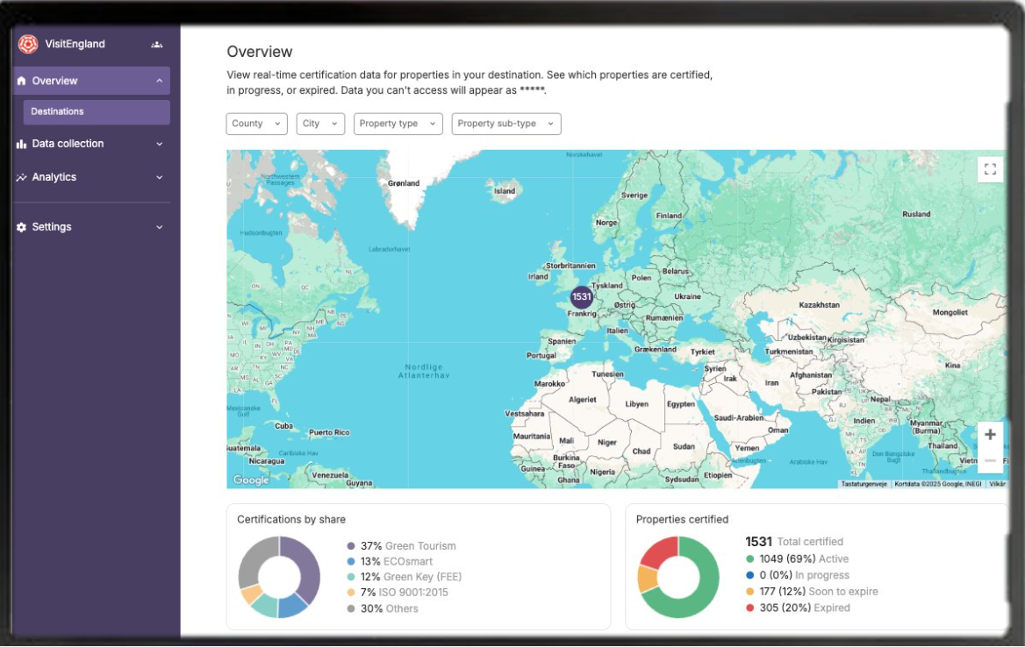Zoom in on the map
Image resolution: width=1025 pixels, height=647 pixels.
[x=990, y=434]
